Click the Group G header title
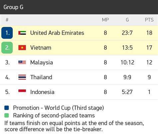Image resolution: width=158 pixels, height=136 pixels. [13, 7]
